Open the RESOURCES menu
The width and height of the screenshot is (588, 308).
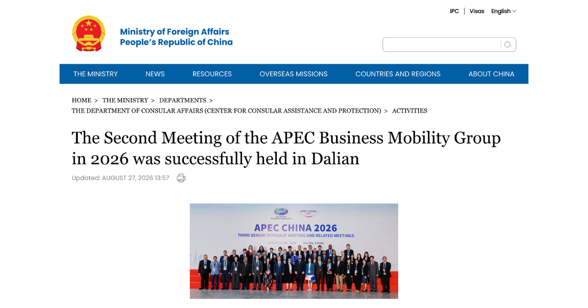[212, 74]
